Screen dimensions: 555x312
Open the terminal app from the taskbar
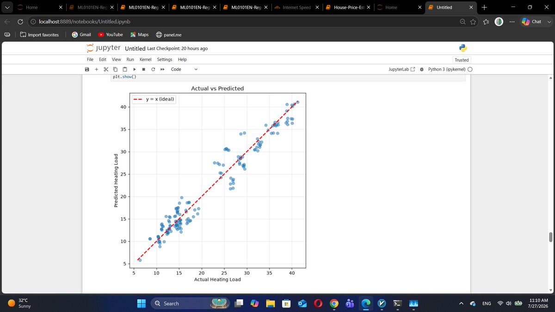[x=397, y=303]
